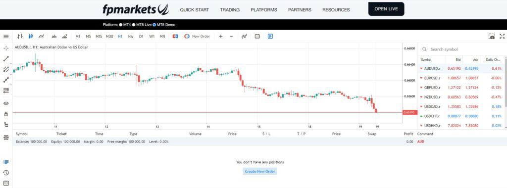Set timeframe to MN
Image resolution: width=507 pixels, height=188 pixels.
(x=162, y=37)
